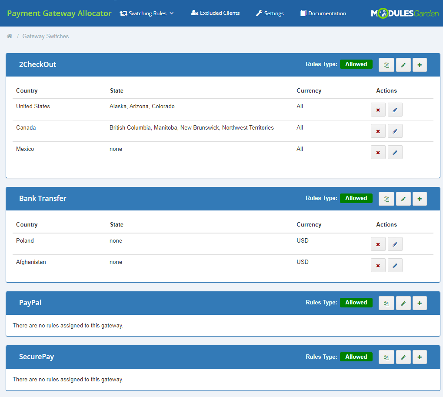Click the PayPal panel heading
The width and height of the screenshot is (443, 397).
pyautogui.click(x=30, y=303)
